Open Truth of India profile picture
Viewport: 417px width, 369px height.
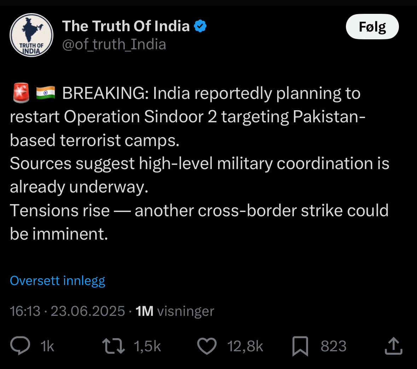pyautogui.click(x=31, y=35)
